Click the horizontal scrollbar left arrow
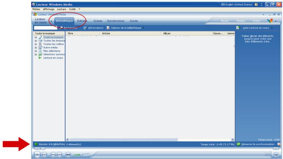The width and height of the screenshot is (283, 159). coord(67,140)
